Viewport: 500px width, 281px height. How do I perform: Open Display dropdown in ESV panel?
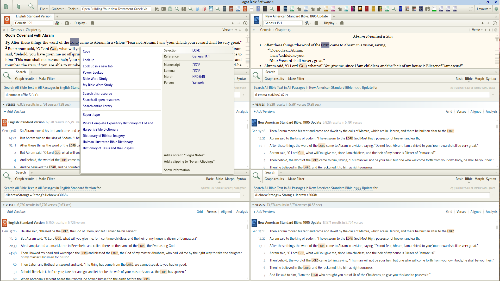(81, 23)
